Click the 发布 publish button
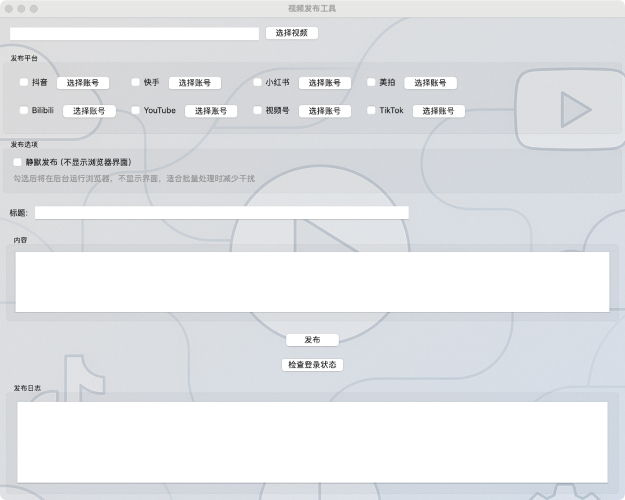This screenshot has height=500, width=625. tap(312, 340)
